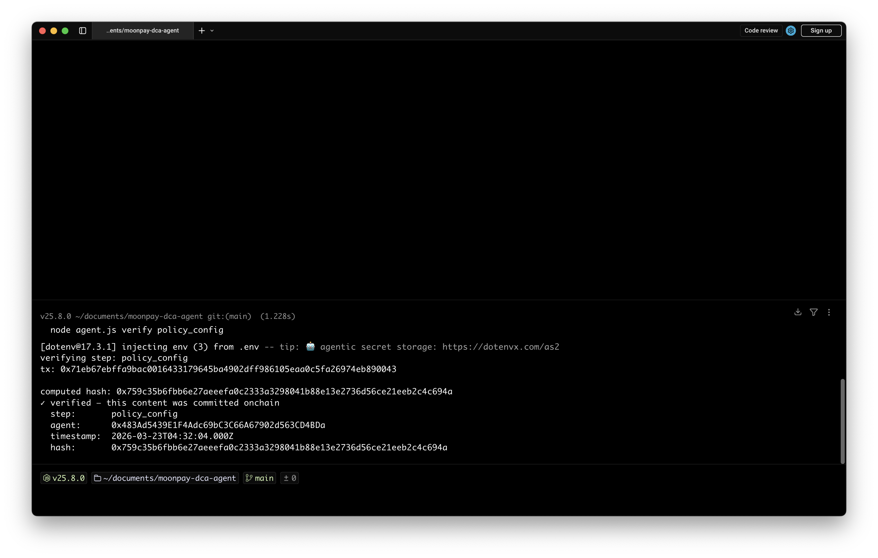Open the https://dotenvx.com/as2 link
This screenshot has height=558, width=878.
tap(501, 347)
